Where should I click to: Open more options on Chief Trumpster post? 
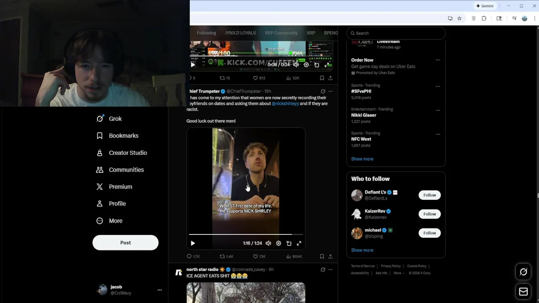pos(331,91)
